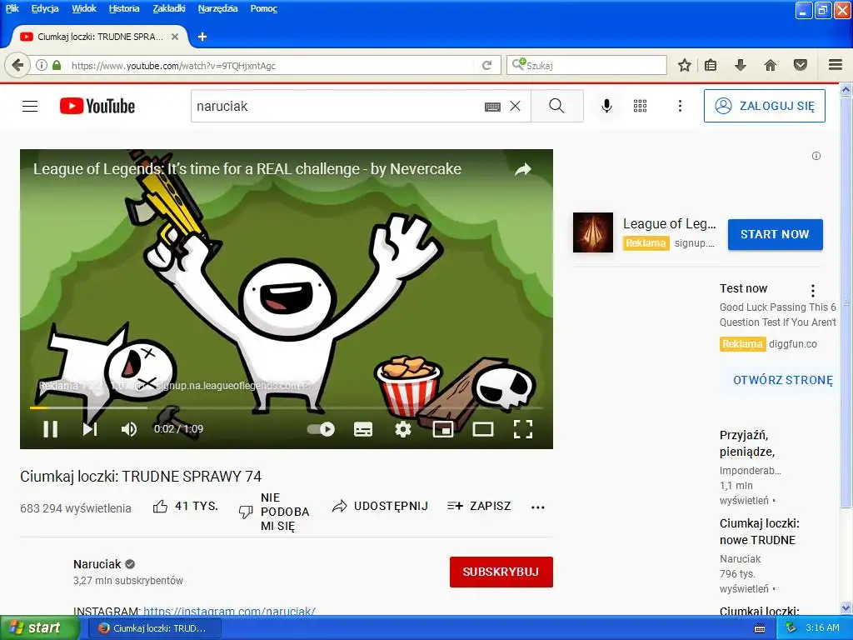The width and height of the screenshot is (853, 640).
Task: Mute the video volume speaker icon
Action: (129, 429)
